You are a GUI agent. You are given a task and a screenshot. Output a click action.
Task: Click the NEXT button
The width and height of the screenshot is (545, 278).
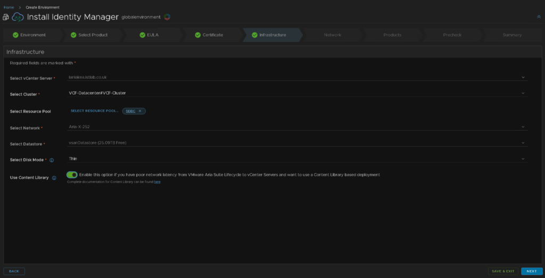point(532,271)
